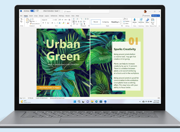Screen dimensions: 180x132
Task: Apply the Heading 1 style
Action: click(115, 22)
